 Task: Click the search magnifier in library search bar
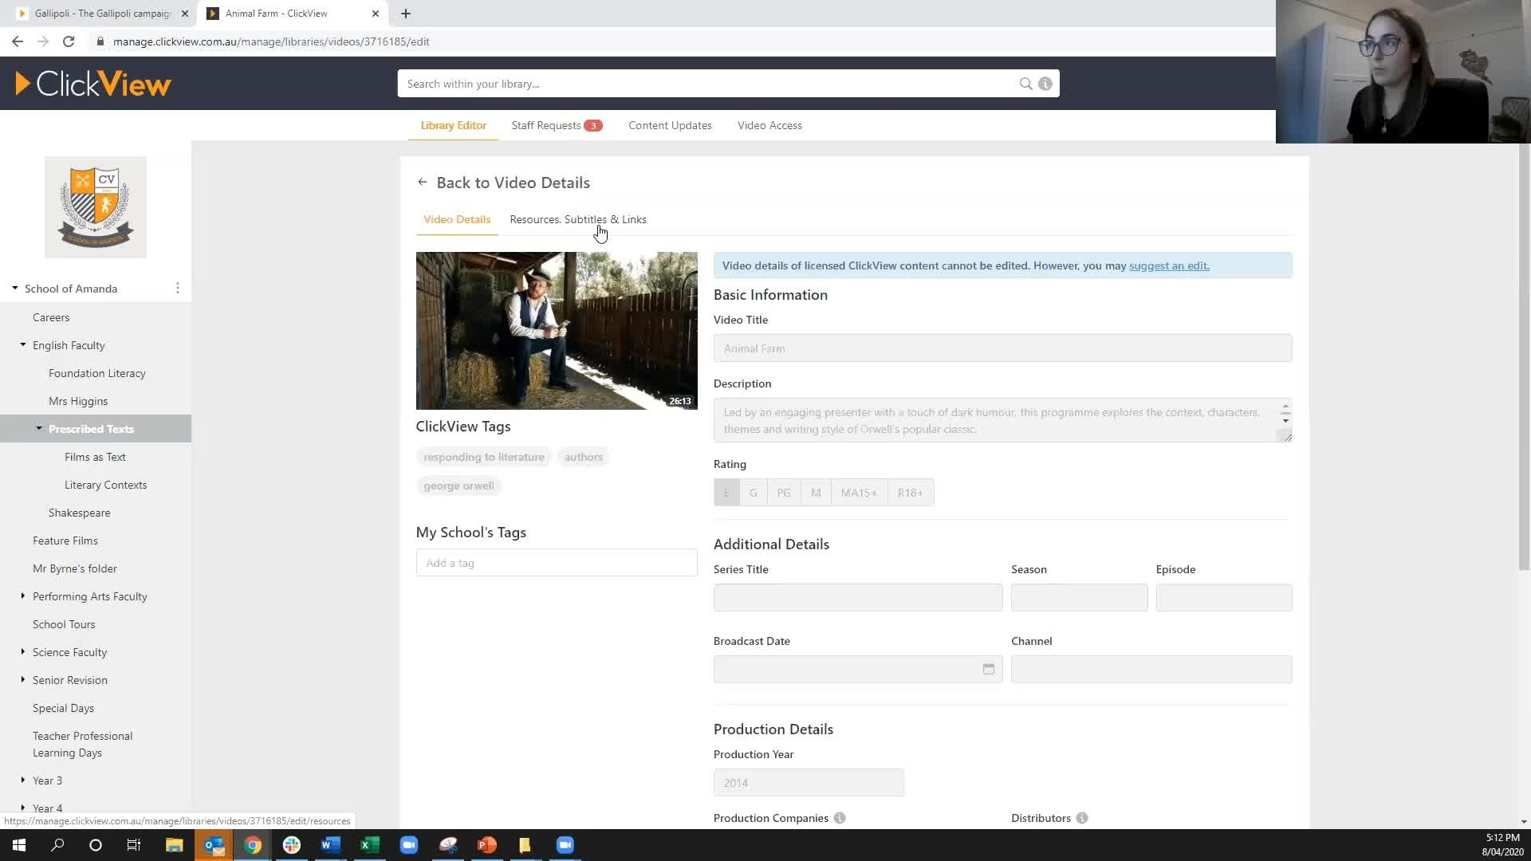click(1026, 83)
